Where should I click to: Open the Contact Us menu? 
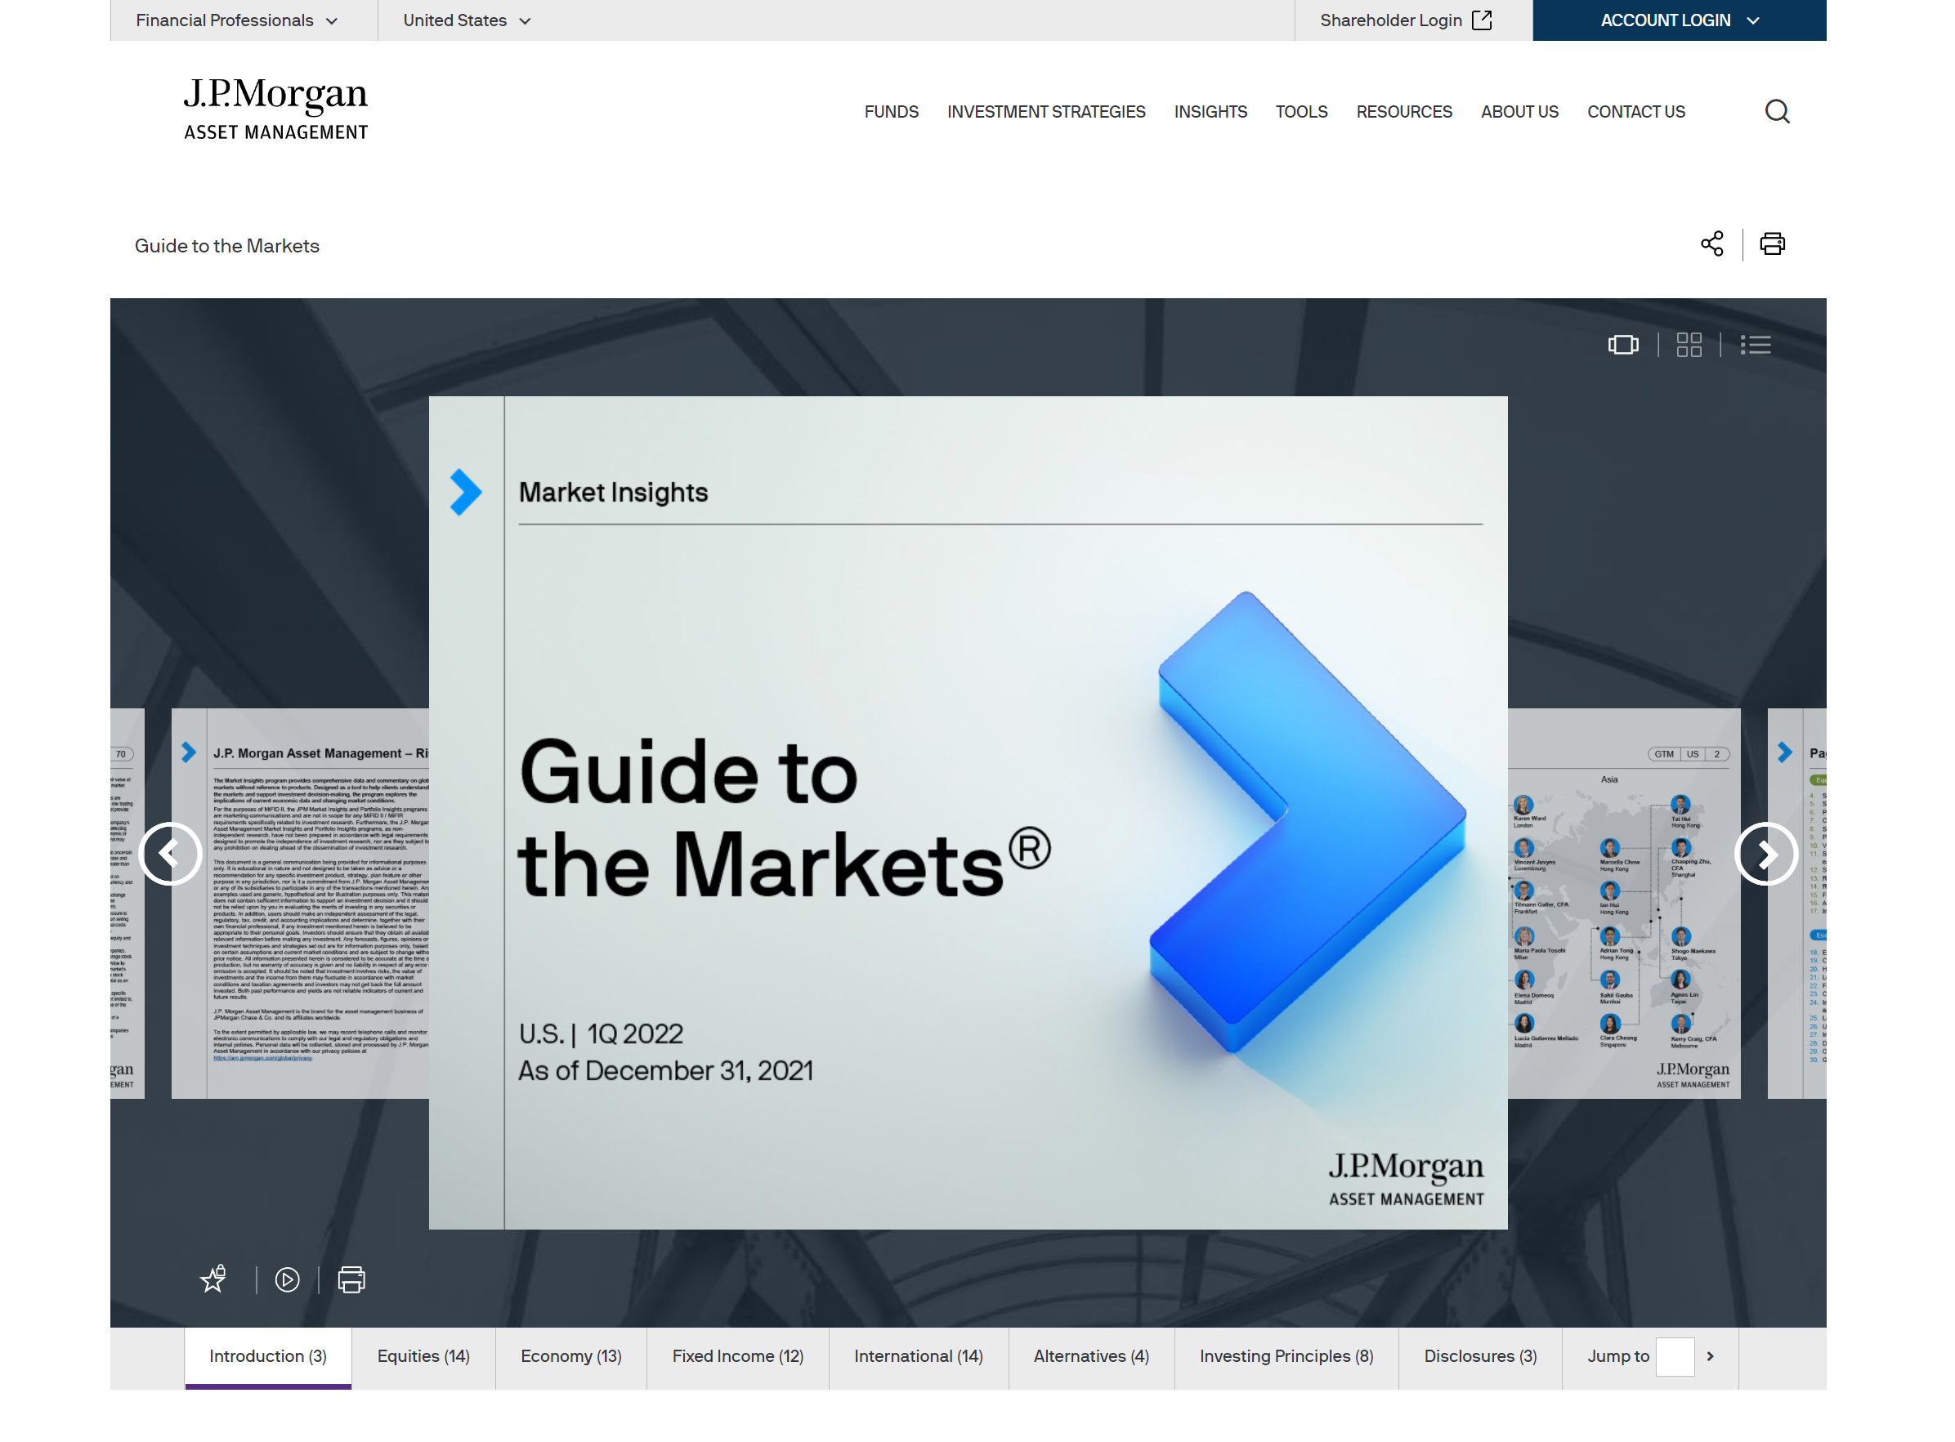1635,112
